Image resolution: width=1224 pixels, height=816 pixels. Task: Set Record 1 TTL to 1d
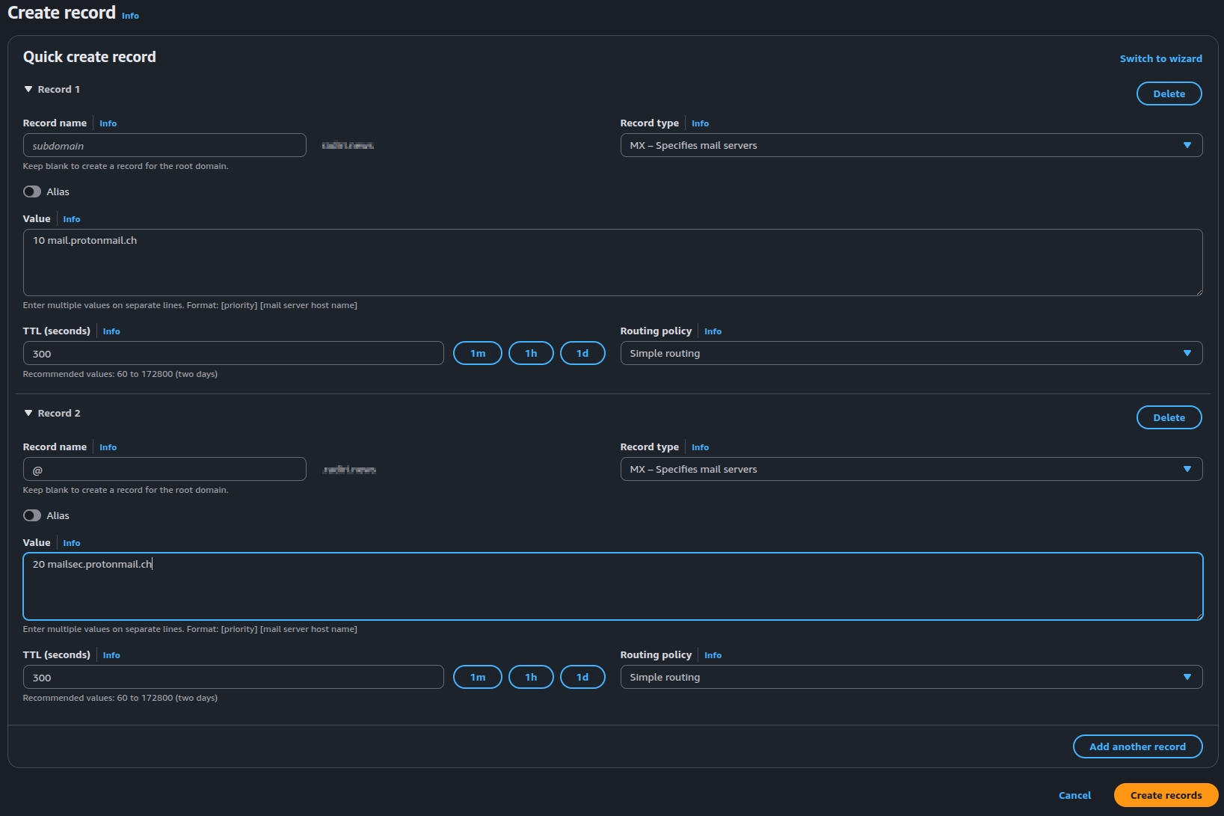582,353
